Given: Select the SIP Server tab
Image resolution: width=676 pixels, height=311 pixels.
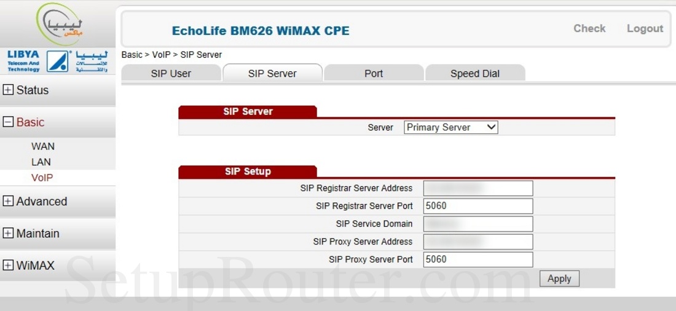Looking at the screenshot, I should coord(272,73).
